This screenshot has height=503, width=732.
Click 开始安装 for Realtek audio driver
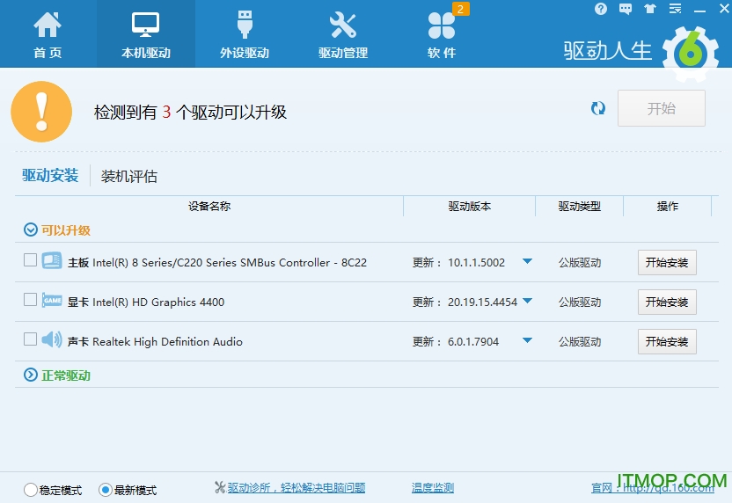click(x=667, y=341)
